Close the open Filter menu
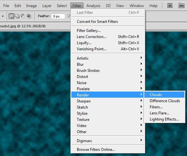This screenshot has height=156, width=187. coord(77,5)
